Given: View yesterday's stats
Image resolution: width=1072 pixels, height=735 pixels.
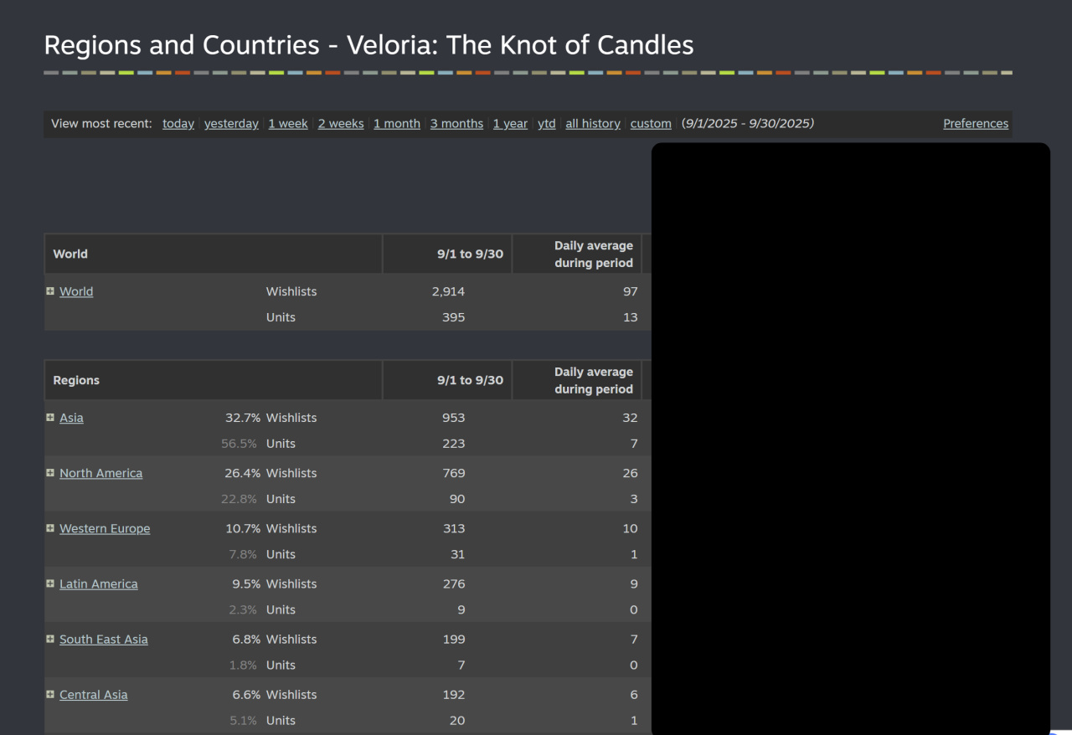Looking at the screenshot, I should pyautogui.click(x=231, y=124).
